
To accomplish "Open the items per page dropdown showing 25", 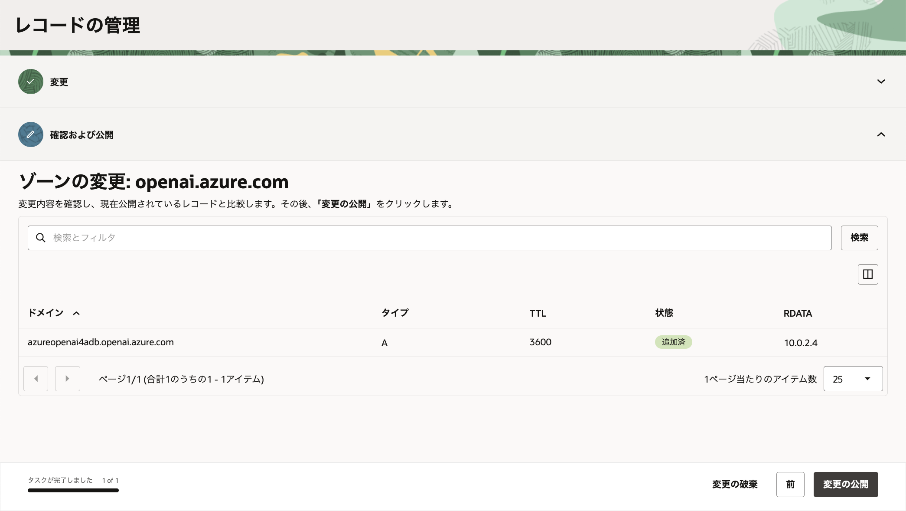I will coord(853,379).
